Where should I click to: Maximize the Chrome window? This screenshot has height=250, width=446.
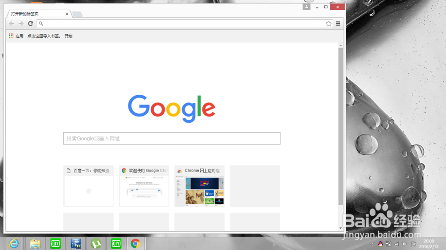(326, 7)
